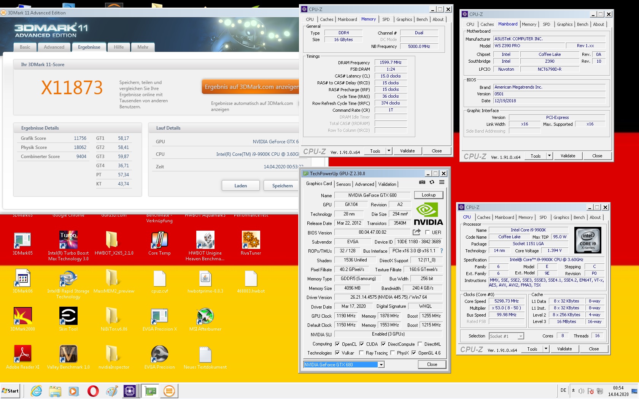Expand Tools arrow in CPU-Z Memory window
The width and height of the screenshot is (639, 399).
389,151
